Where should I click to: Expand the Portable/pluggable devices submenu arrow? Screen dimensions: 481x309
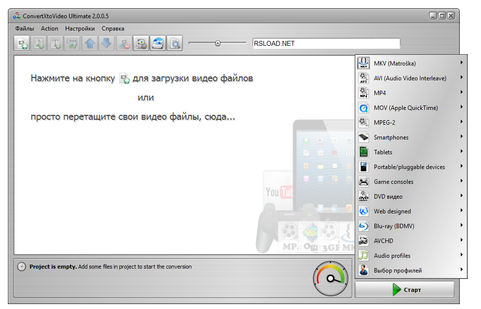click(461, 166)
